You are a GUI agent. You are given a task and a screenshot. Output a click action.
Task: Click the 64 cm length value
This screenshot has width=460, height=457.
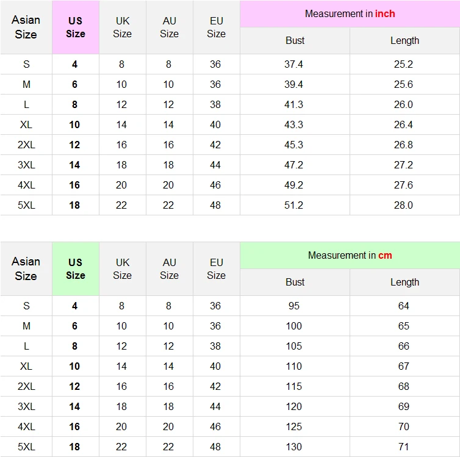(403, 306)
